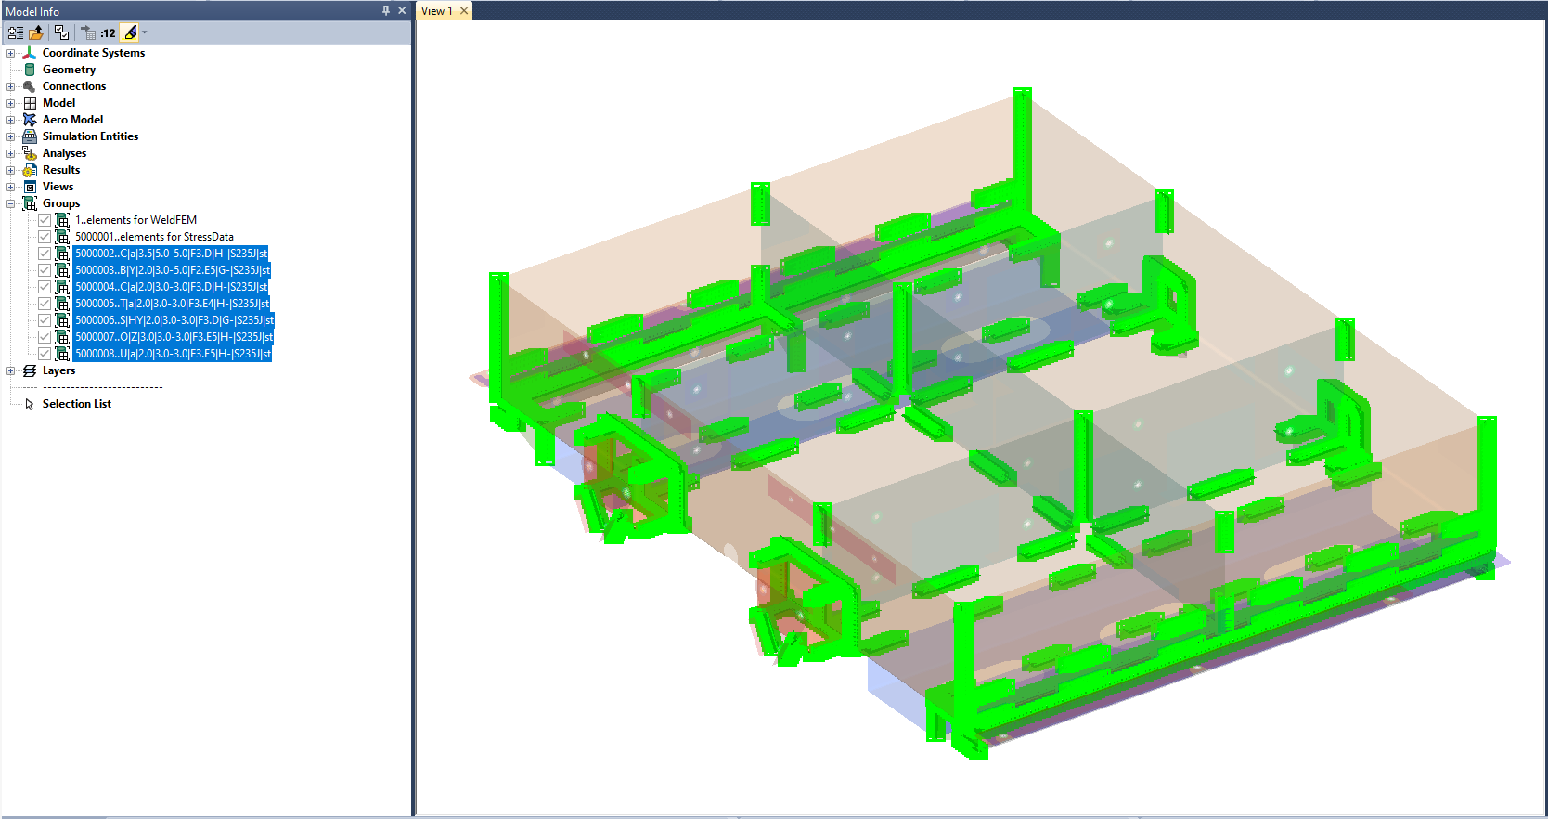Image resolution: width=1548 pixels, height=819 pixels.
Task: Click group icon of 1..elements for WeldFEM
Action: point(62,220)
